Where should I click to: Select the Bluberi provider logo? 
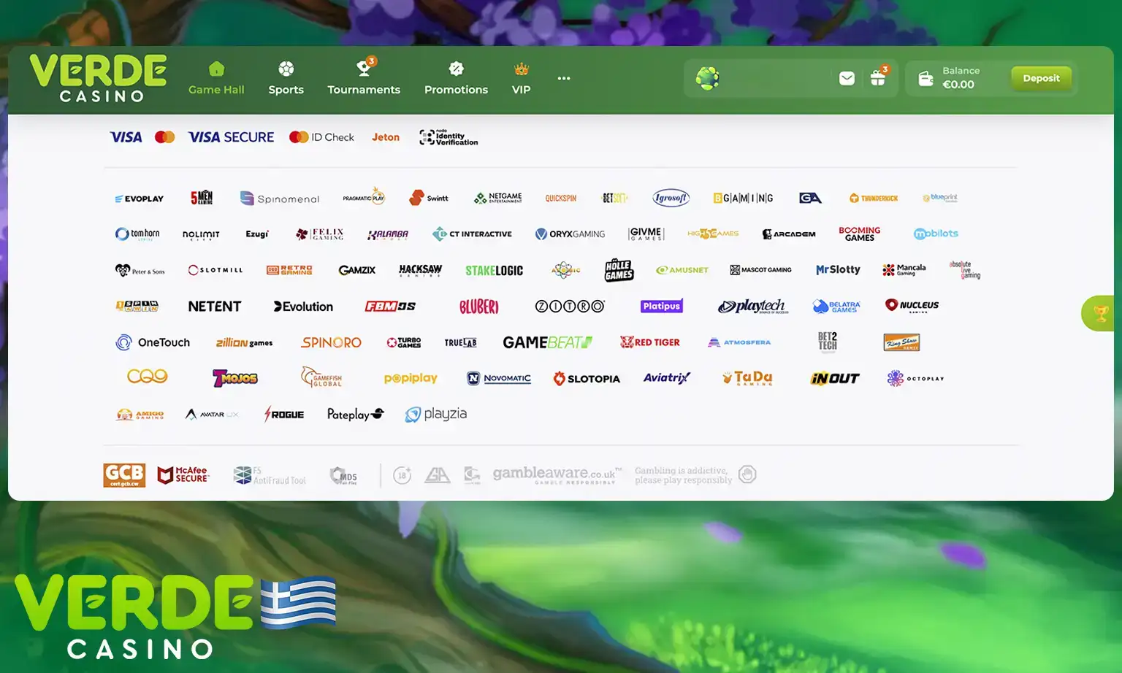[x=478, y=307]
